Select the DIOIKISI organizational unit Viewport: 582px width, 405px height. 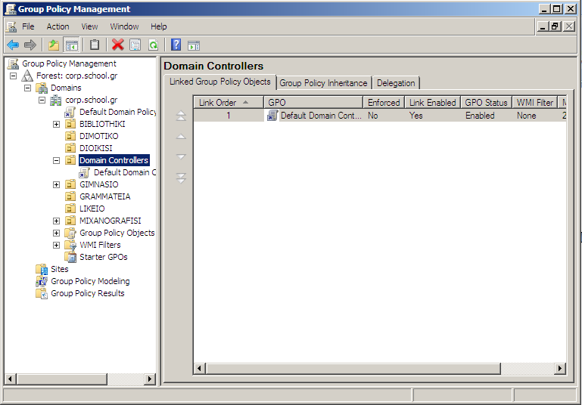(x=96, y=149)
